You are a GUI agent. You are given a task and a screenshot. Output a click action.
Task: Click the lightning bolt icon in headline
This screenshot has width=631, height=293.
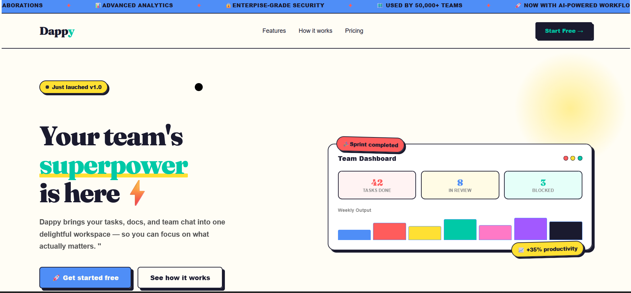point(137,193)
